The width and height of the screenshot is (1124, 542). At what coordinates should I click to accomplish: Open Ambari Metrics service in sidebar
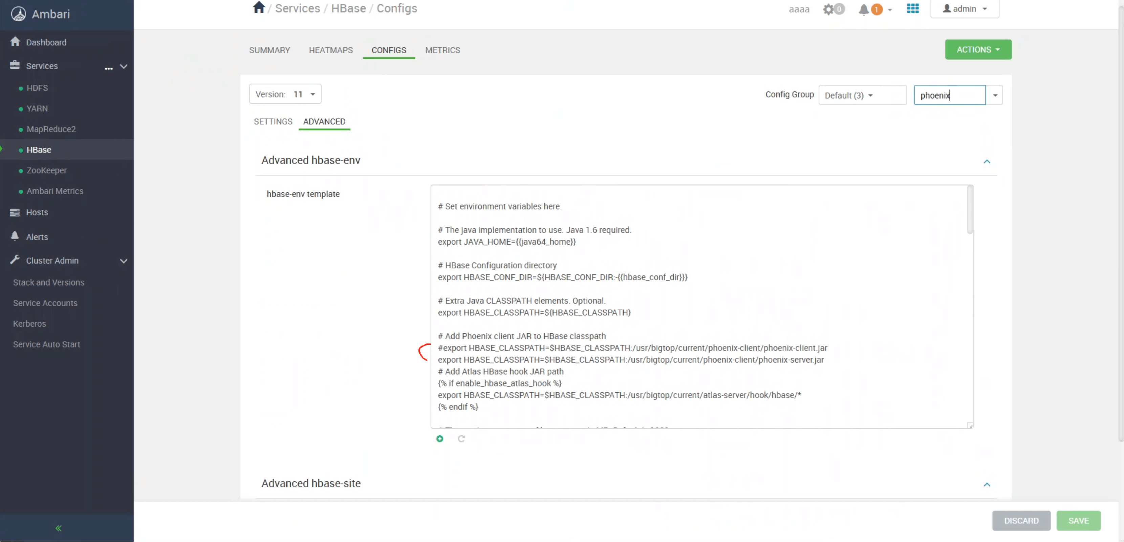point(55,191)
